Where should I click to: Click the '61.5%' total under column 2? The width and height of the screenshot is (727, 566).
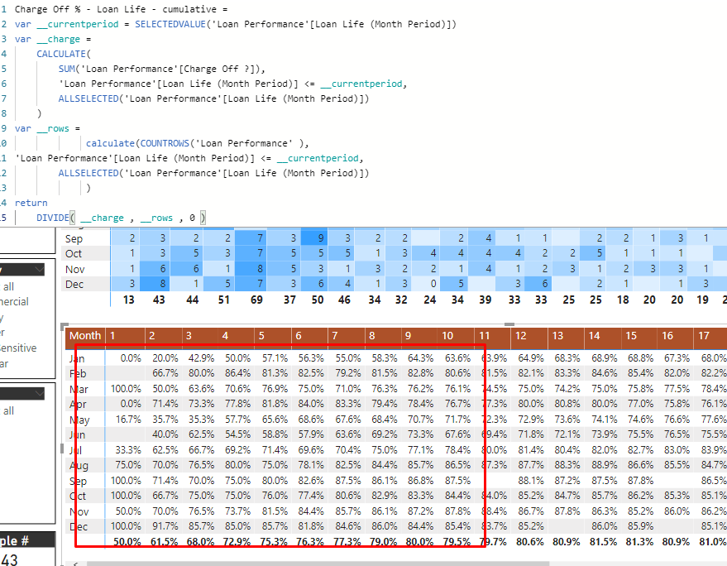(164, 542)
